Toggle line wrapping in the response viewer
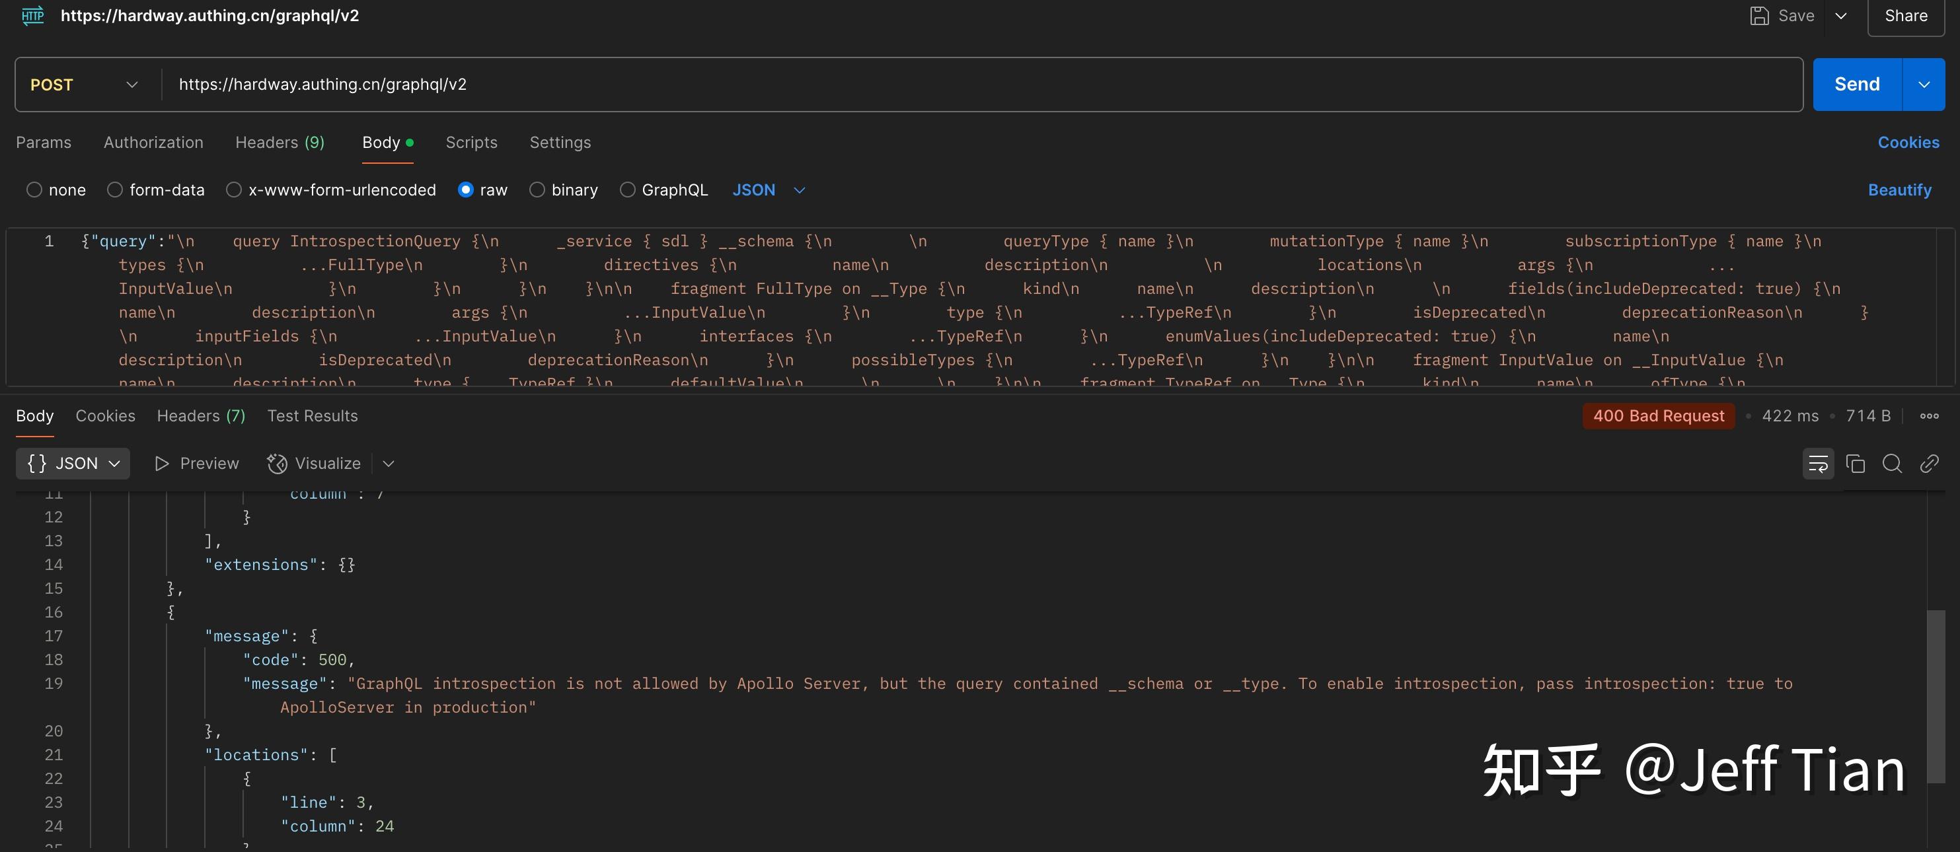 (1818, 463)
